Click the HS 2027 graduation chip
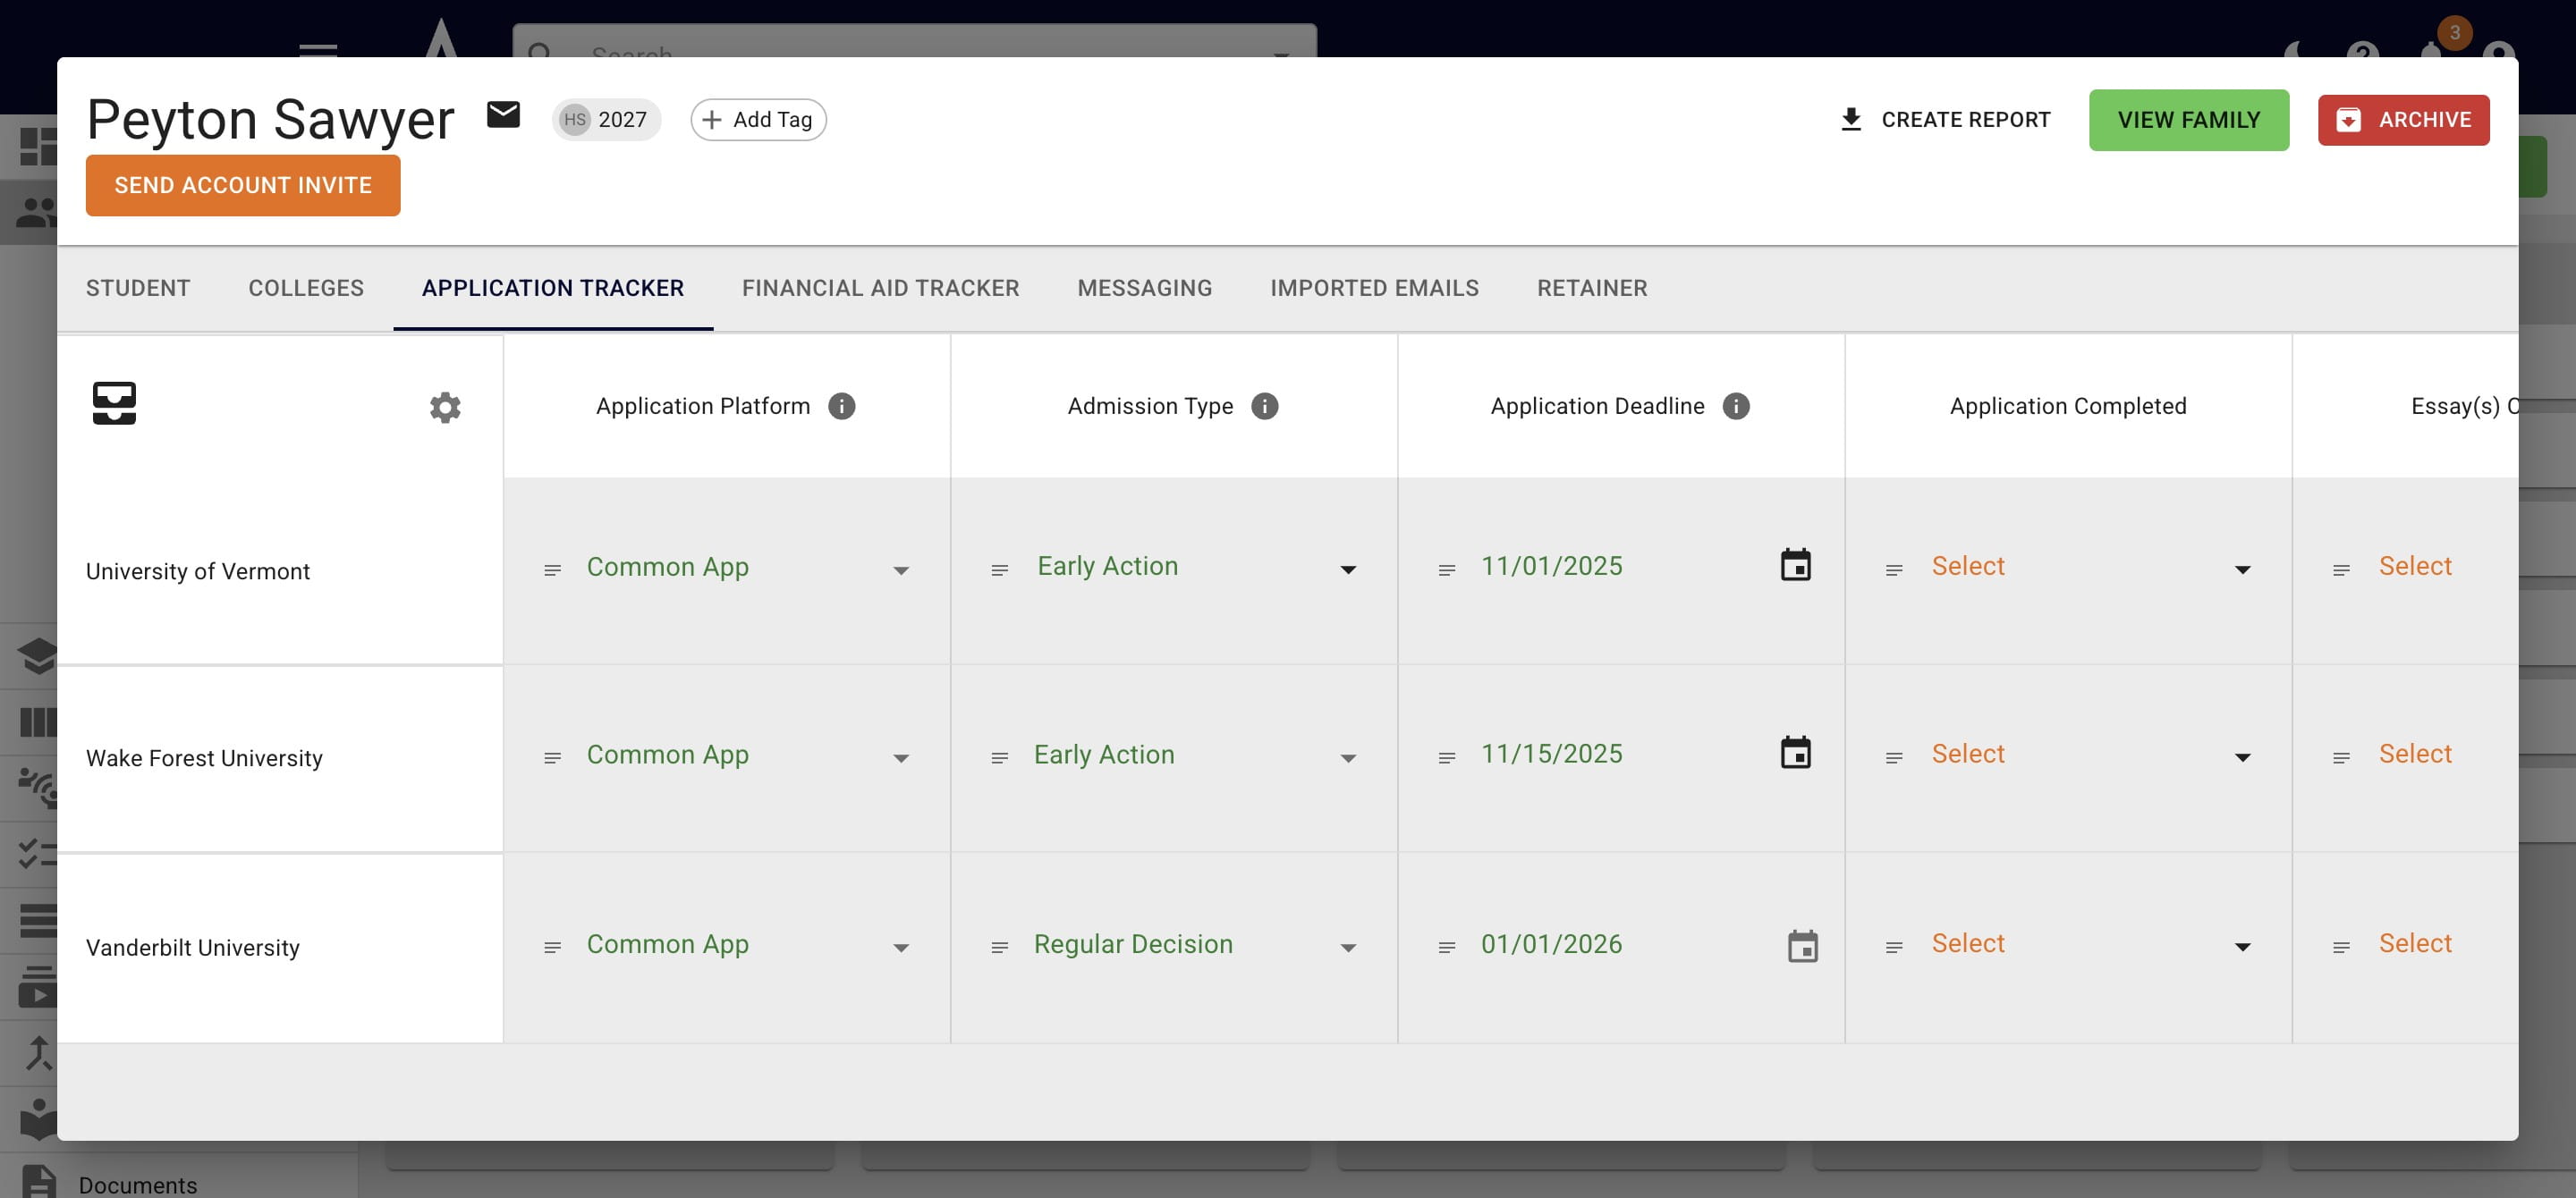The image size is (2576, 1198). click(606, 120)
